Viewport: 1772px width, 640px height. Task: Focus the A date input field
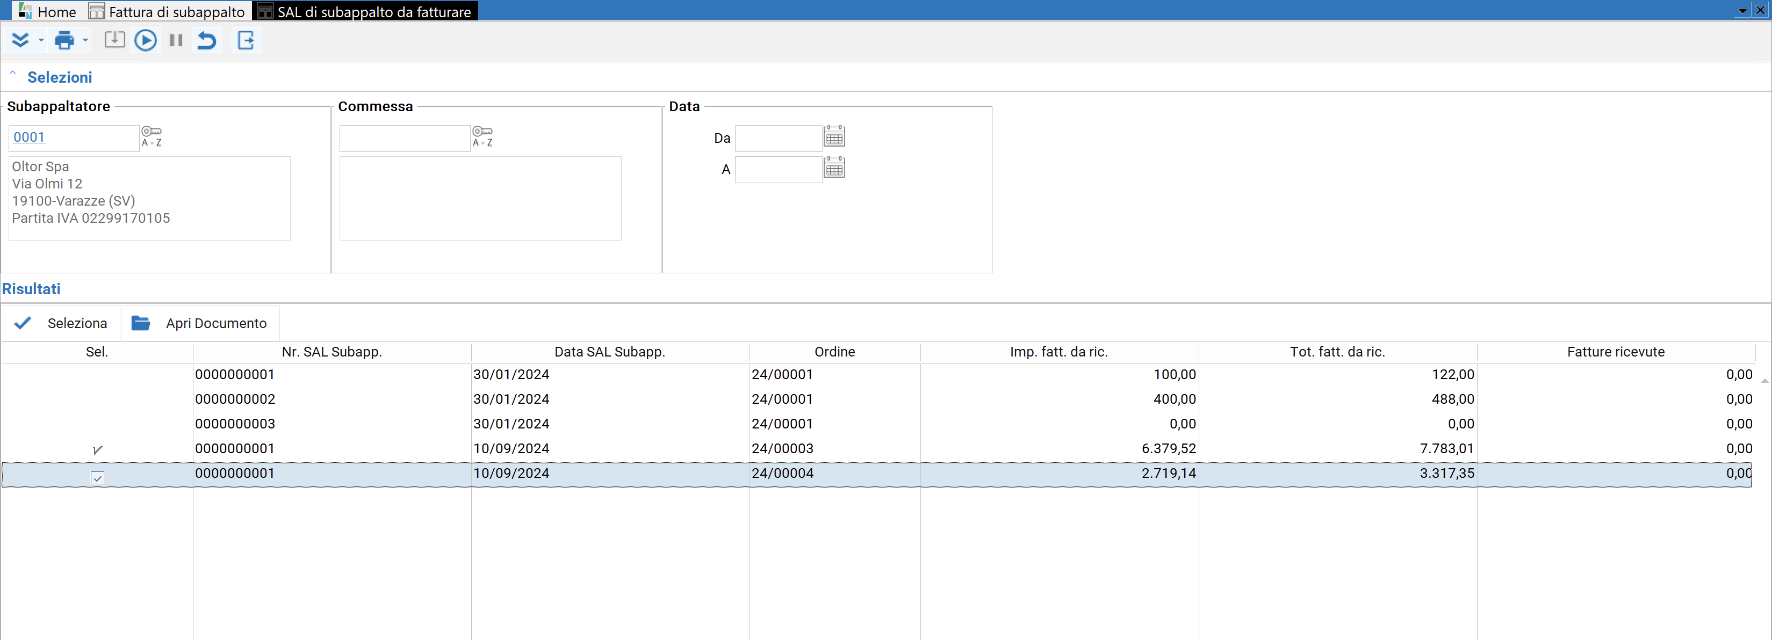(778, 169)
